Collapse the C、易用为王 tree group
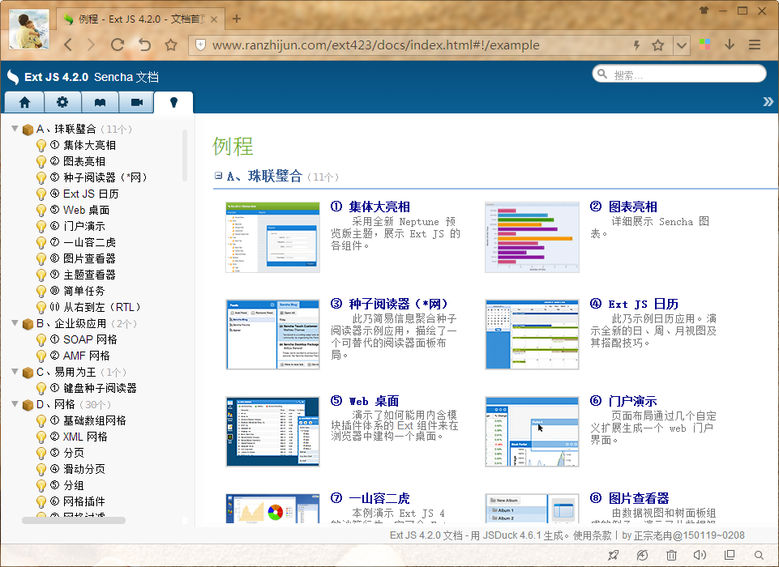 15,371
